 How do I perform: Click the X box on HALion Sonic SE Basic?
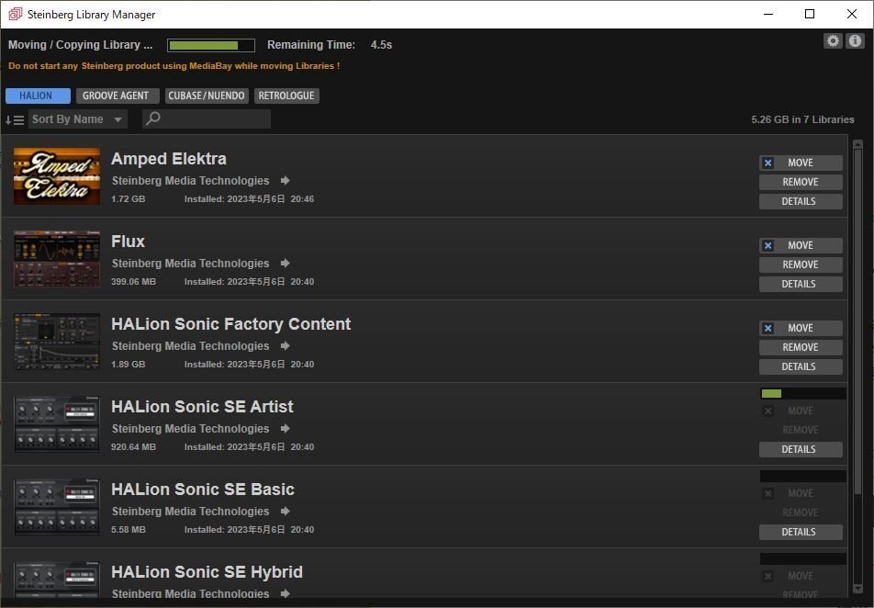pyautogui.click(x=768, y=493)
